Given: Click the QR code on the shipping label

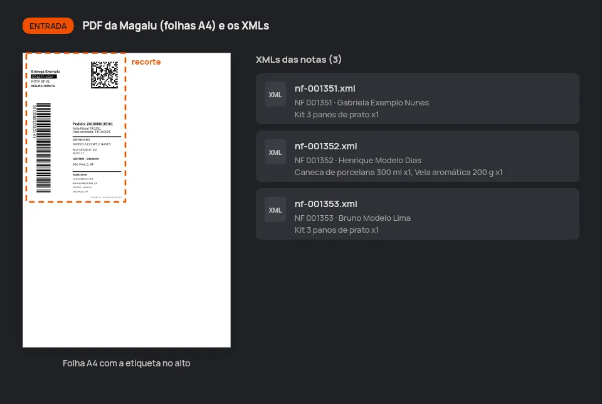Looking at the screenshot, I should 105,75.
